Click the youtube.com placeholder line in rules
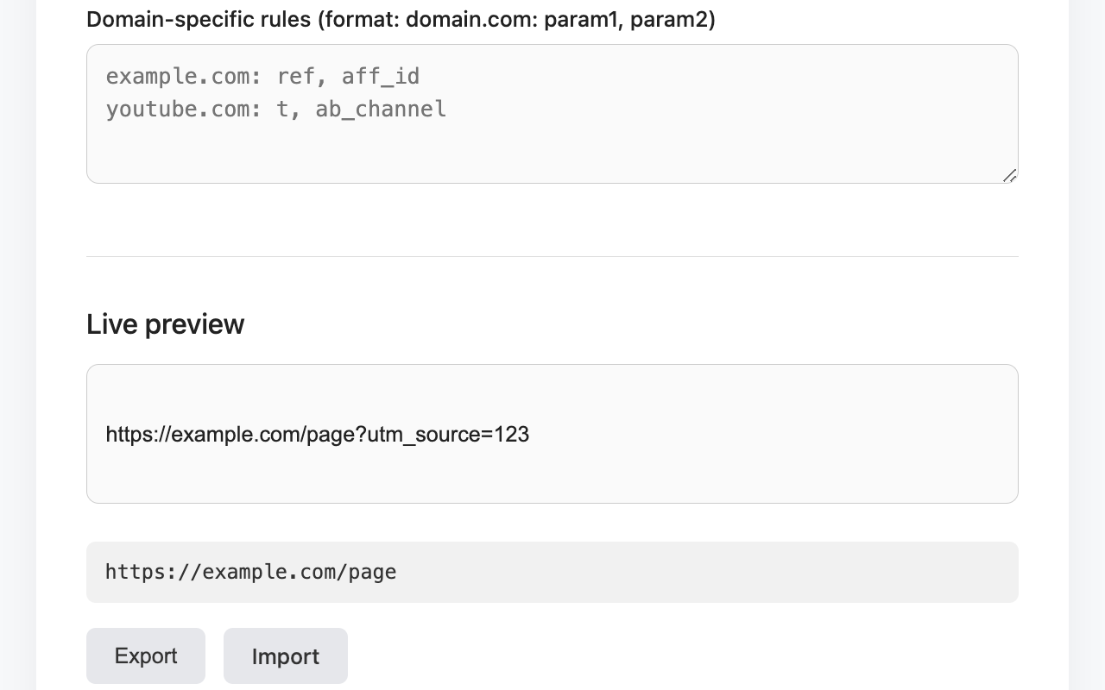 (x=276, y=109)
